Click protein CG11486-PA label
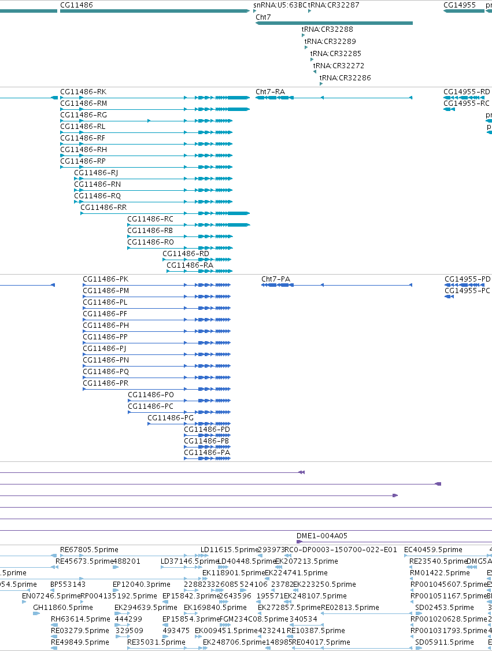This screenshot has width=492, height=651. point(207,453)
